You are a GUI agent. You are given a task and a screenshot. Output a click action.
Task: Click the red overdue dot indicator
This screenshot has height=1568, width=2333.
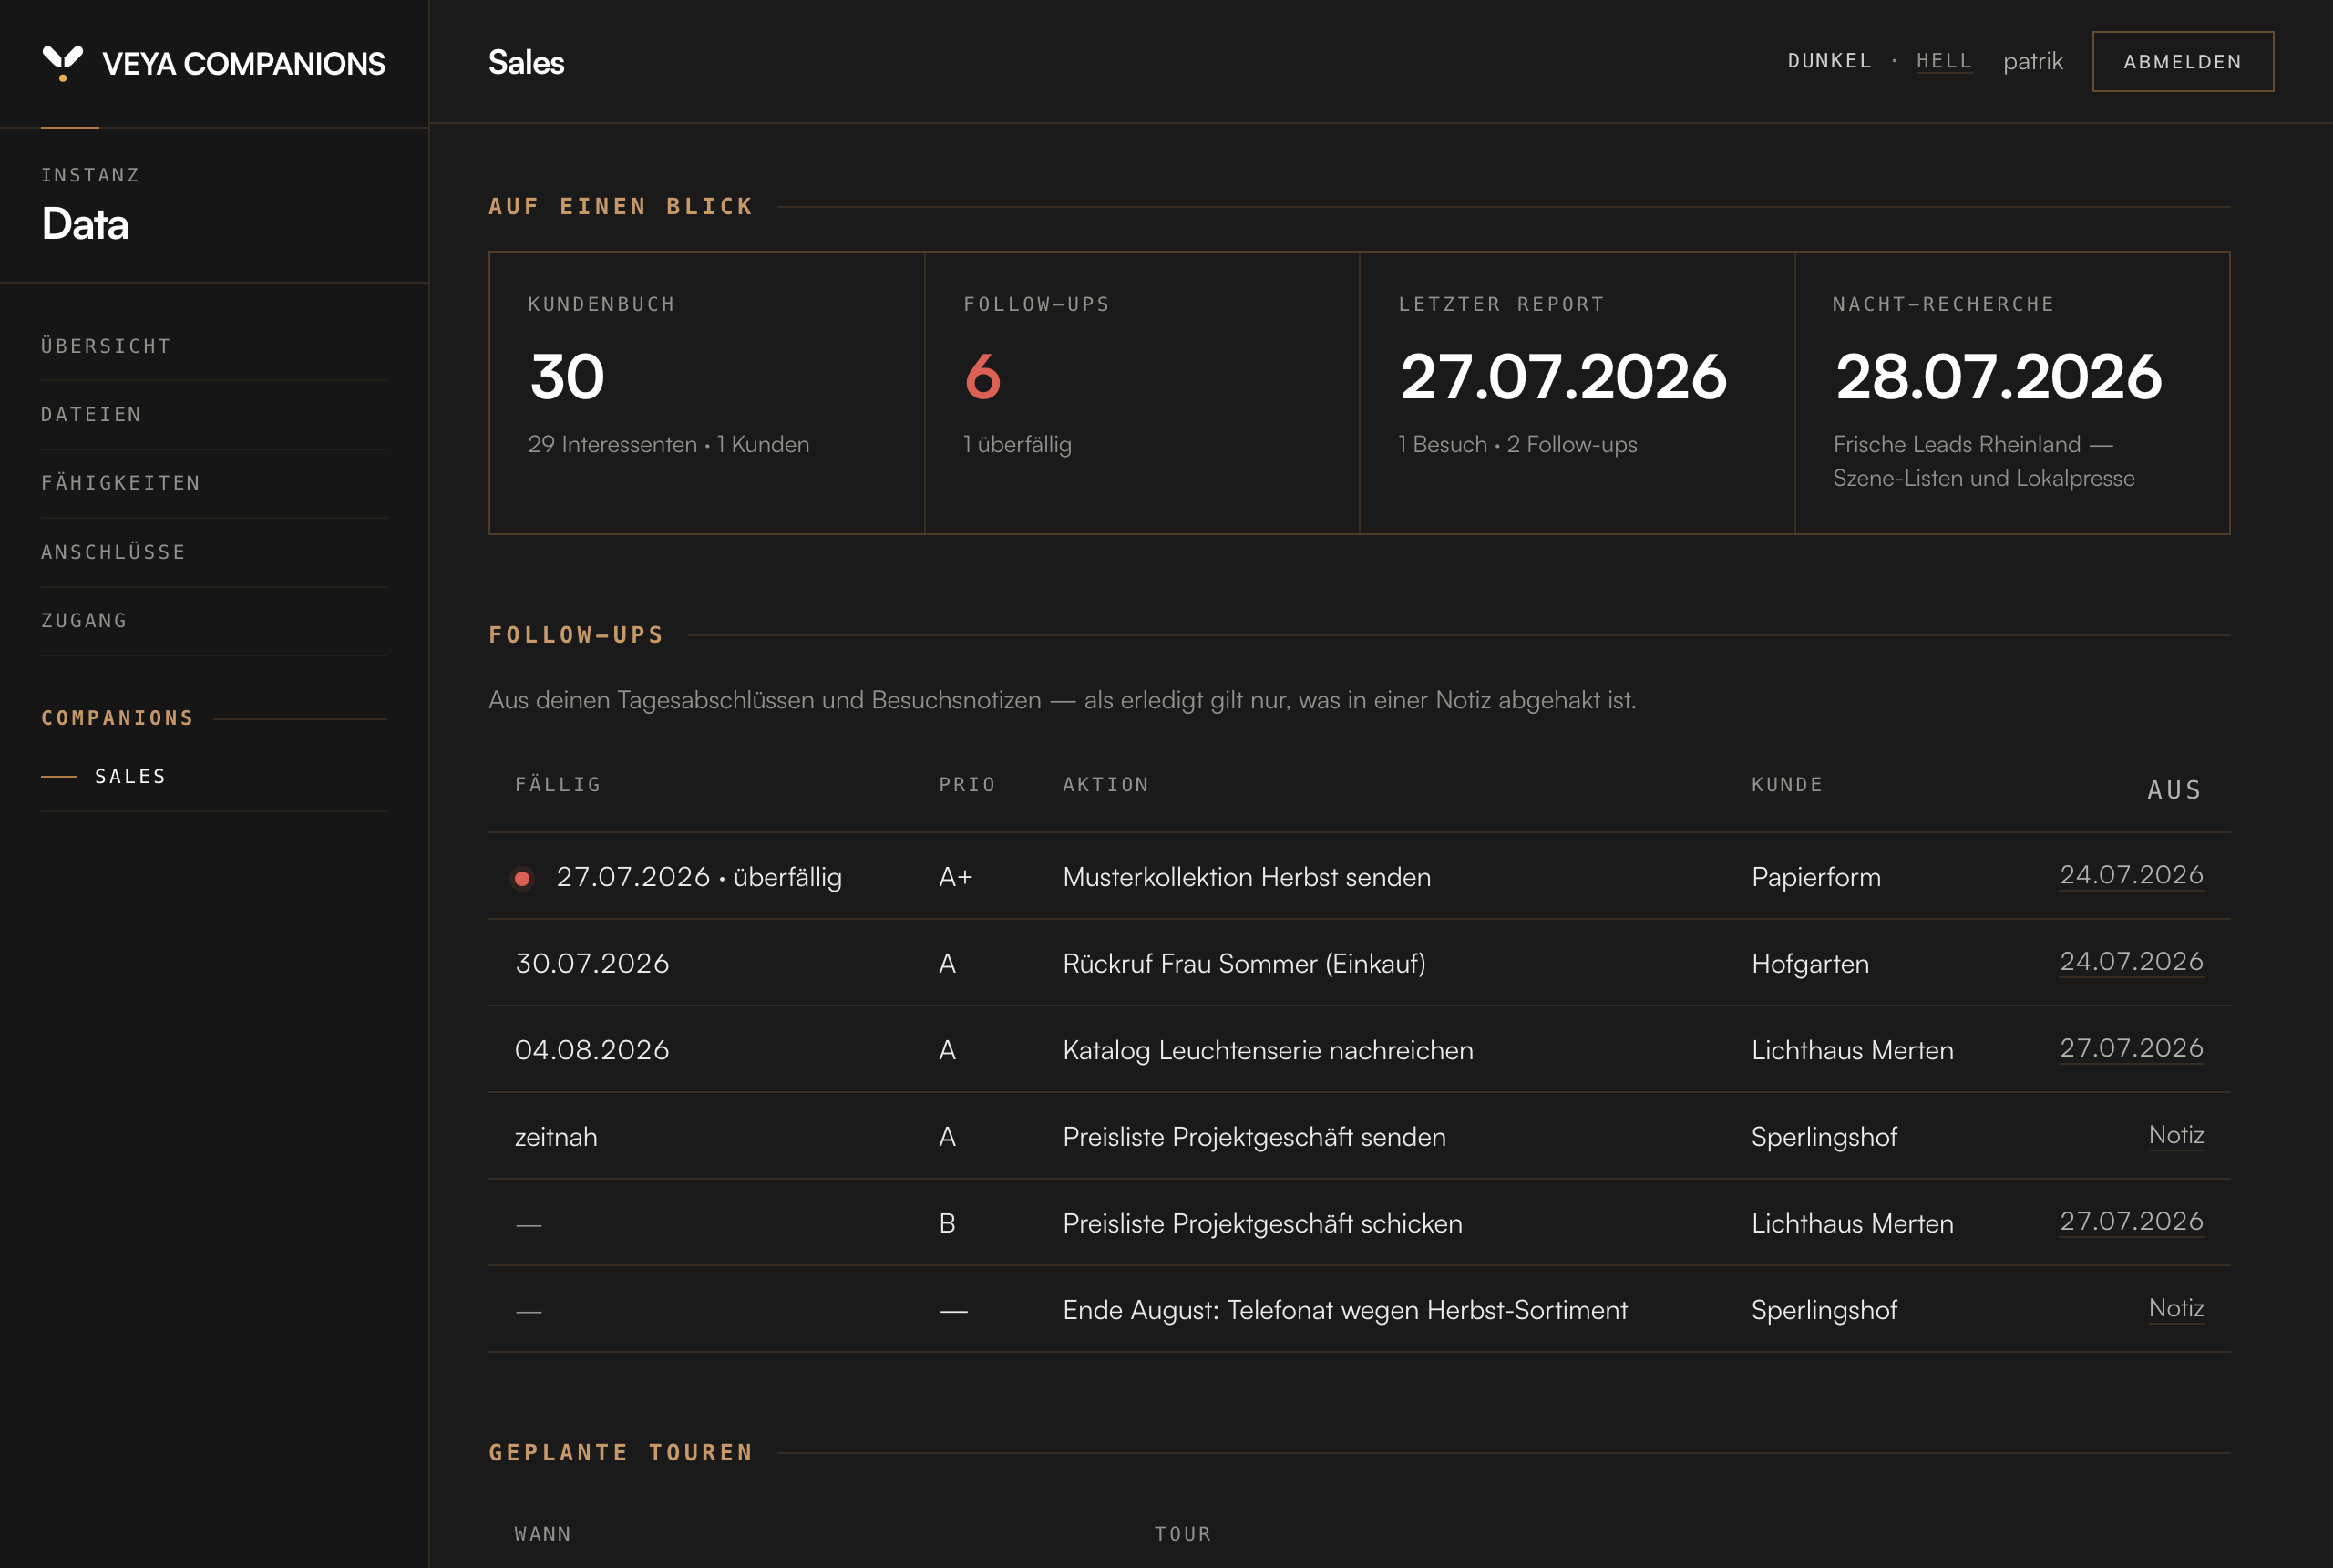pos(522,878)
